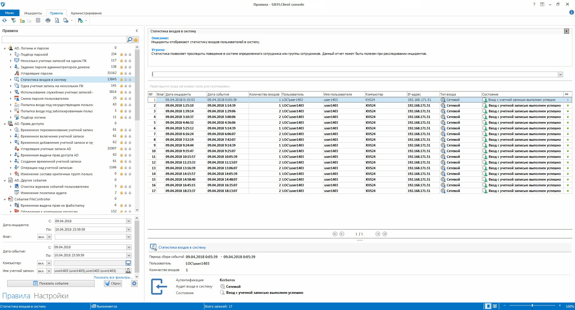Adjust the zoom slider in the status bar

[x=532, y=306]
